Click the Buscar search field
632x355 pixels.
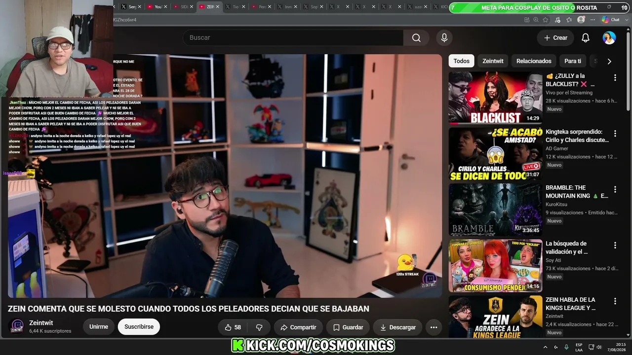click(x=293, y=38)
